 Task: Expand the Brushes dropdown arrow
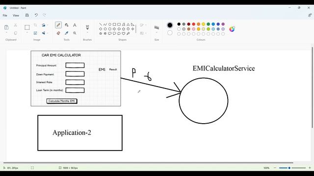coord(87,33)
